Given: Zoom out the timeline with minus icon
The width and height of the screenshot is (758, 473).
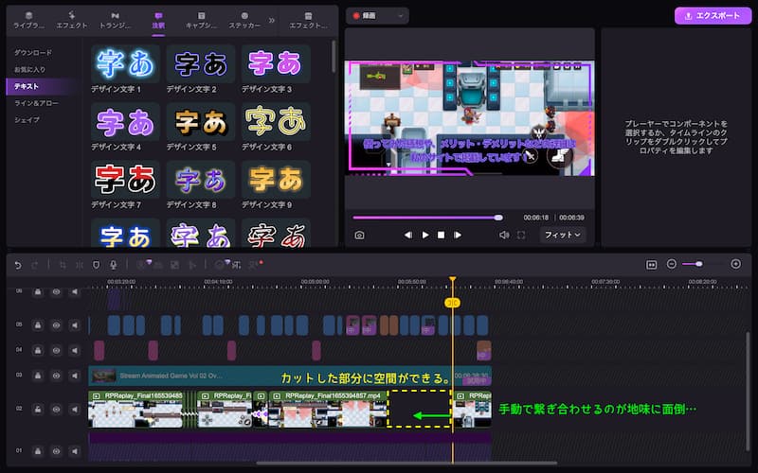Looking at the screenshot, I should click(671, 264).
